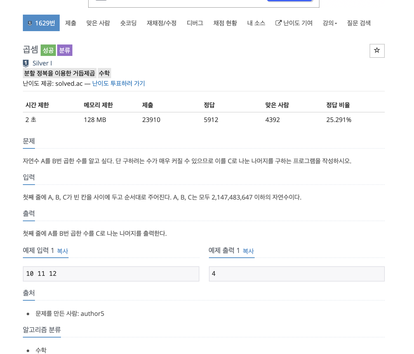The height and width of the screenshot is (354, 414).
Task: Click the author5 problem author name
Action: coord(92,314)
